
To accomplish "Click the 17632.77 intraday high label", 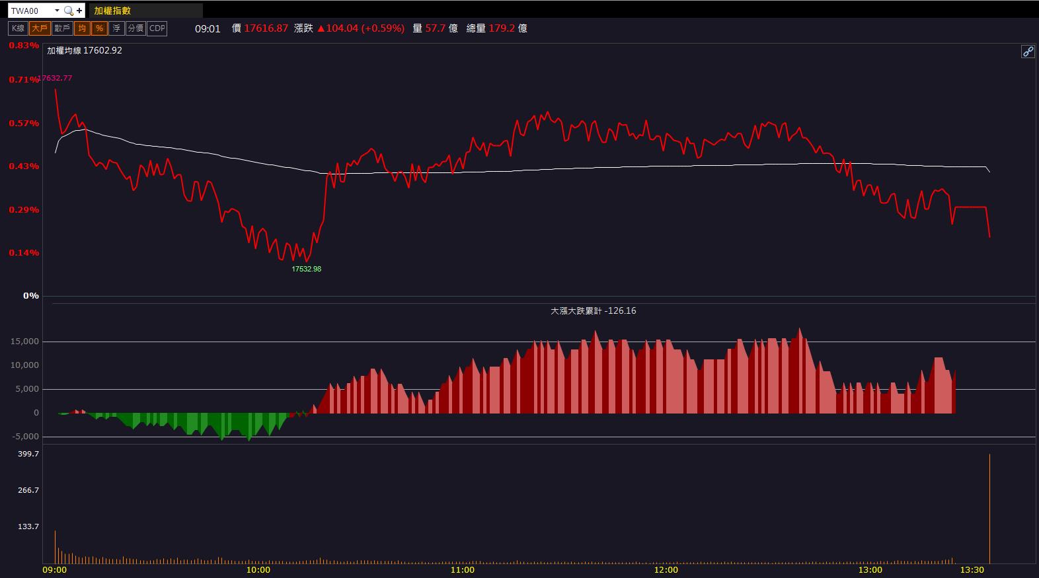I will (55, 78).
